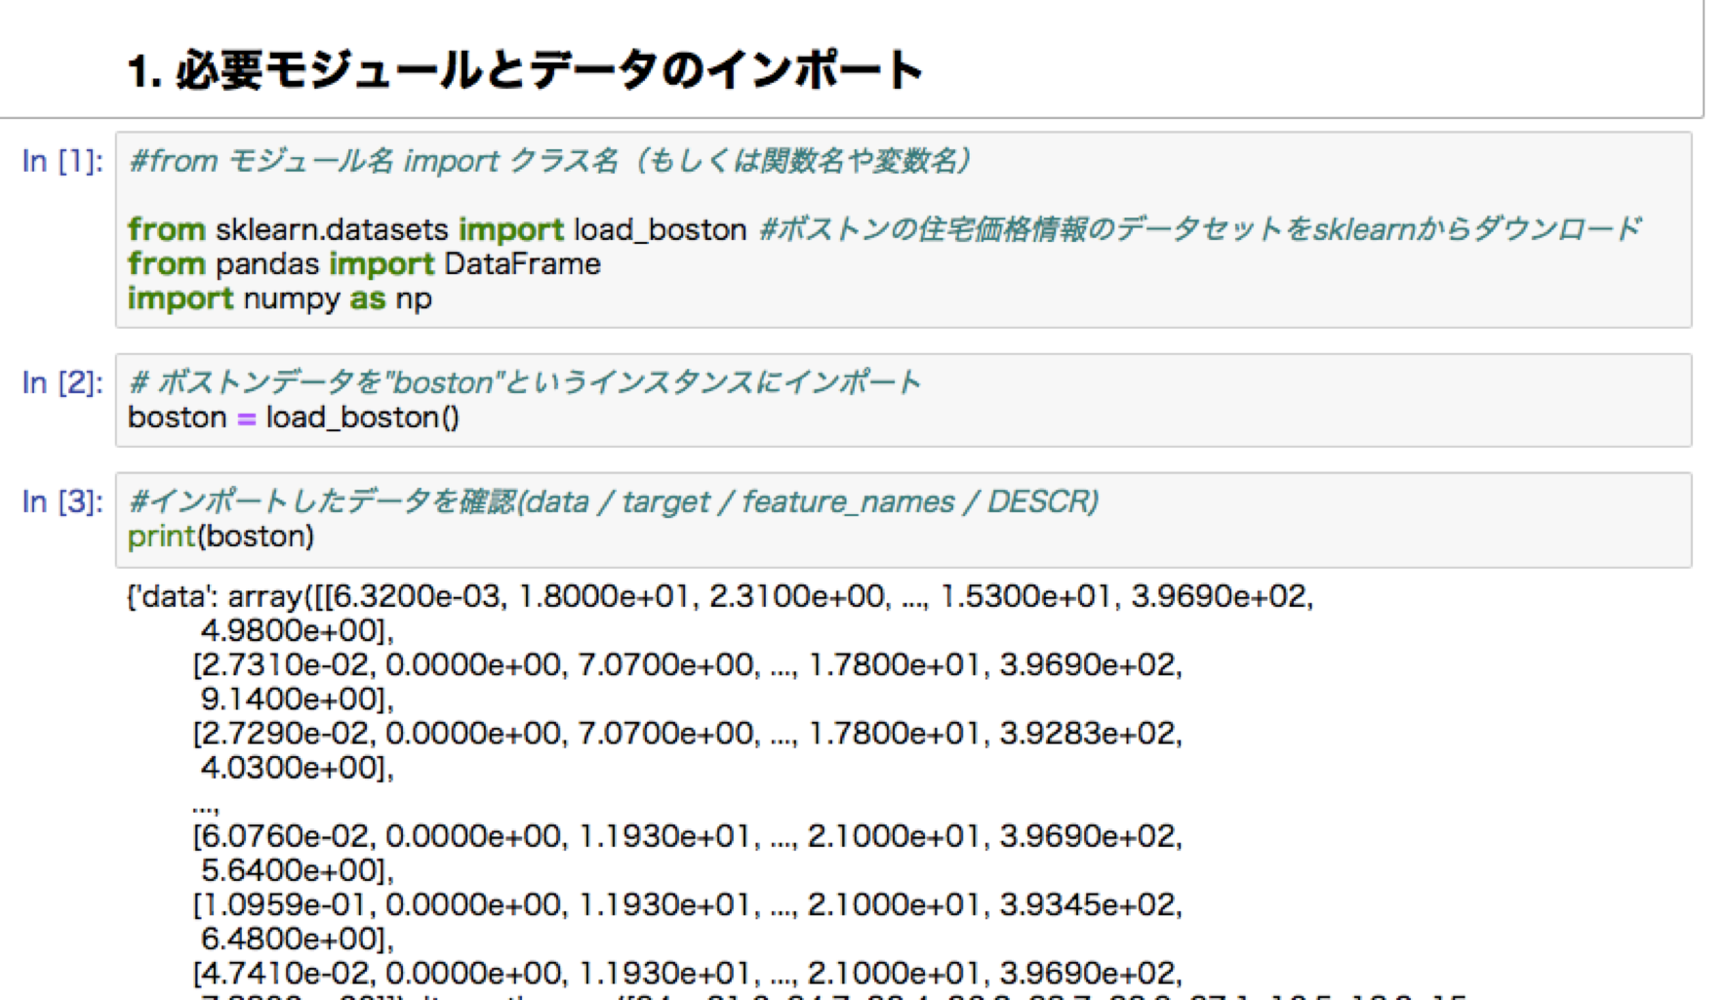
Task: Click the line importing load_boston from sklearn.datasets
Action: click(x=437, y=230)
